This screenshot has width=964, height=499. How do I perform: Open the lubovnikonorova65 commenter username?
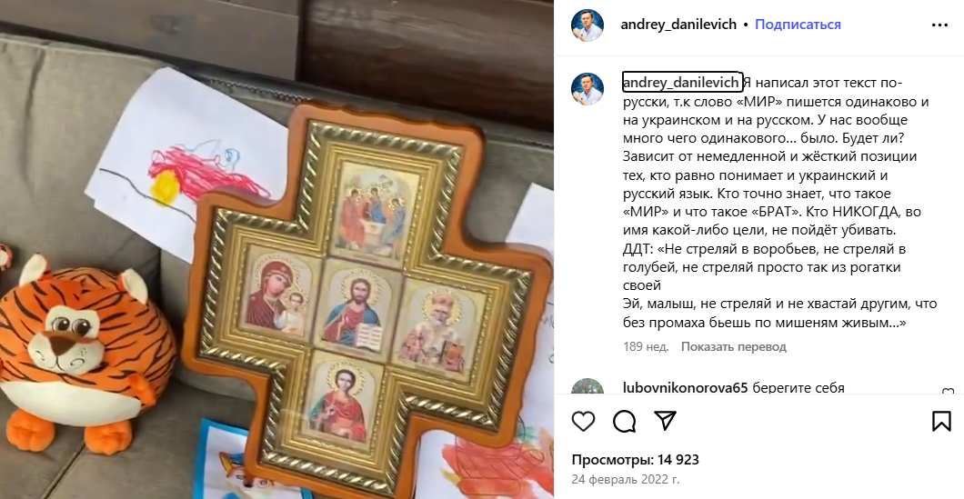pos(685,388)
